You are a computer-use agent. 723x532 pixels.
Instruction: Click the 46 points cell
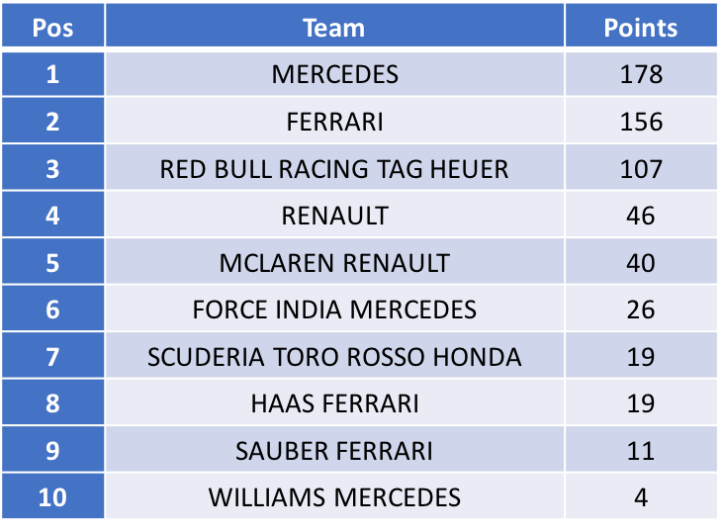[641, 216]
